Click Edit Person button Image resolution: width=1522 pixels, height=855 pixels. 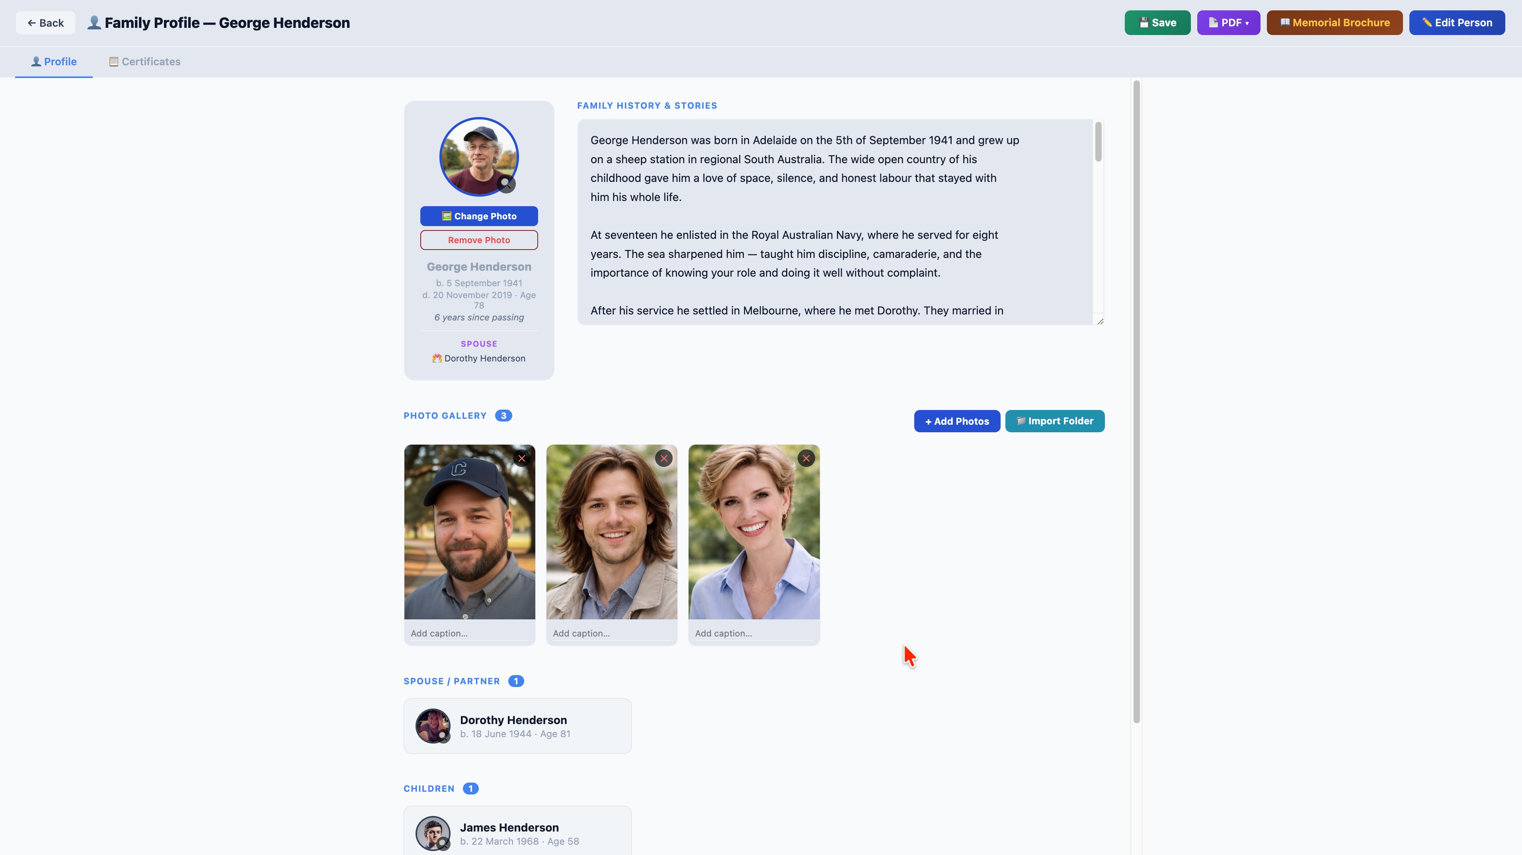coord(1457,22)
